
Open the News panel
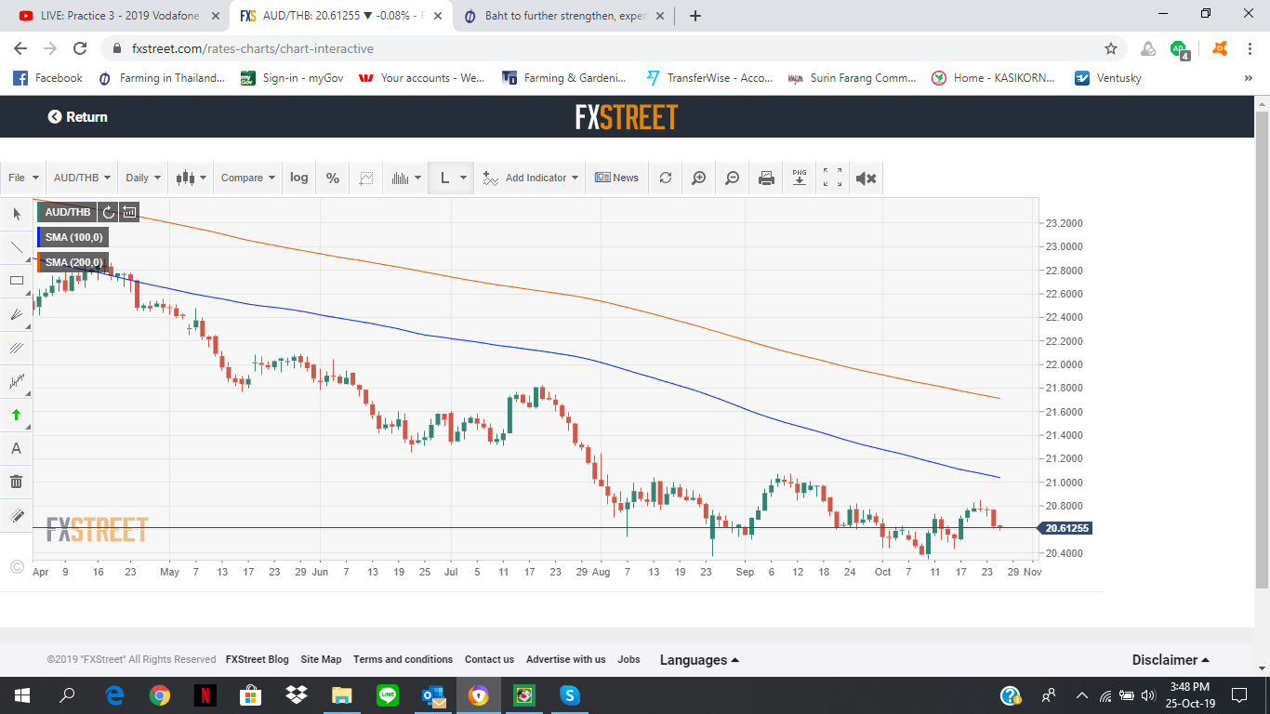(x=617, y=178)
